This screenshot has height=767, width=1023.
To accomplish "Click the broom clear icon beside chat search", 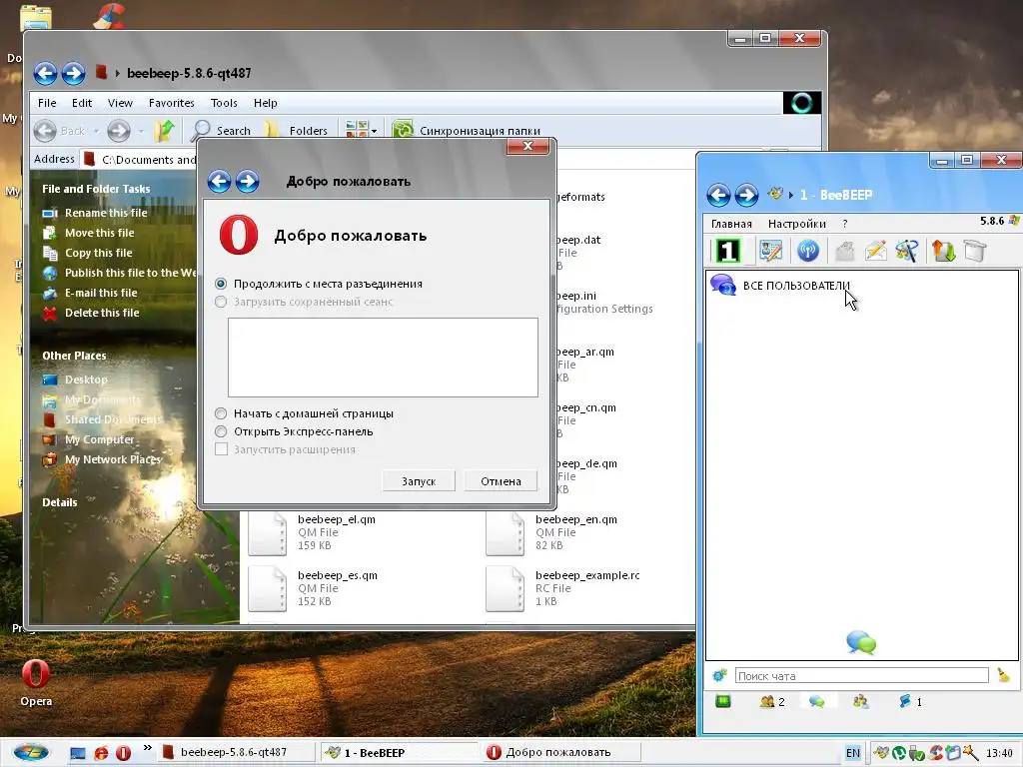I will (x=1003, y=676).
